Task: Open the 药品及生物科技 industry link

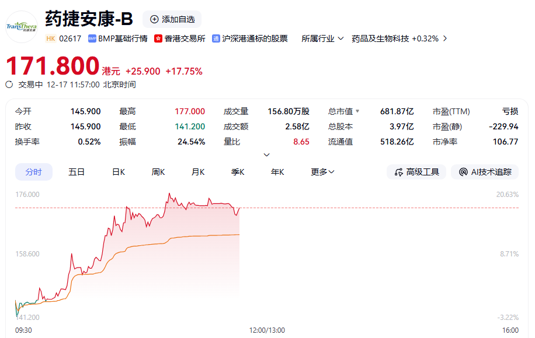Action: [x=380, y=38]
